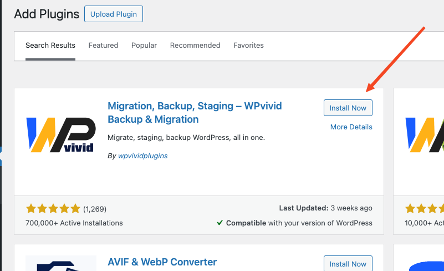Open More Details for WPvivid plugin
The width and height of the screenshot is (444, 271).
351,127
